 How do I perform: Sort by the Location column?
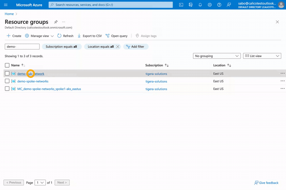click(222, 65)
